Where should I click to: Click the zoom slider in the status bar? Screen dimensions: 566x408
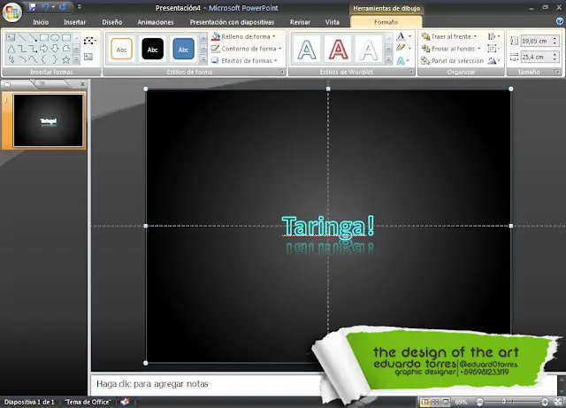coord(513,402)
